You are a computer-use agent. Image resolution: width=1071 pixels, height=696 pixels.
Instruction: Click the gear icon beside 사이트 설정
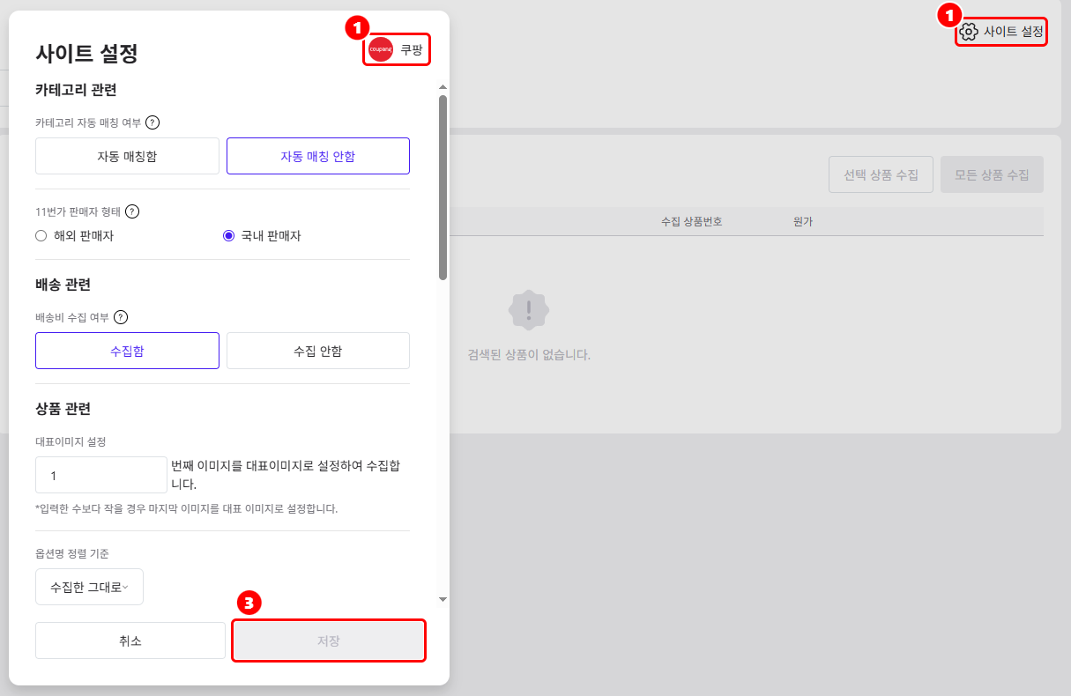point(969,32)
